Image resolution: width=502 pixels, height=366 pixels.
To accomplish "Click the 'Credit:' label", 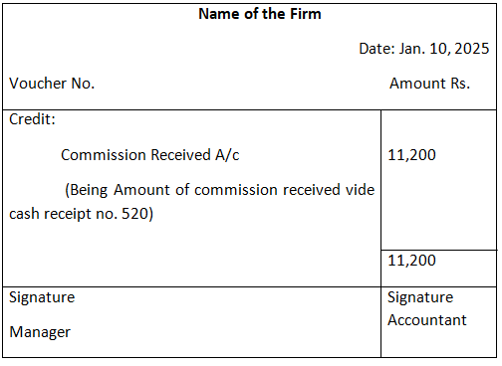I will (32, 119).
